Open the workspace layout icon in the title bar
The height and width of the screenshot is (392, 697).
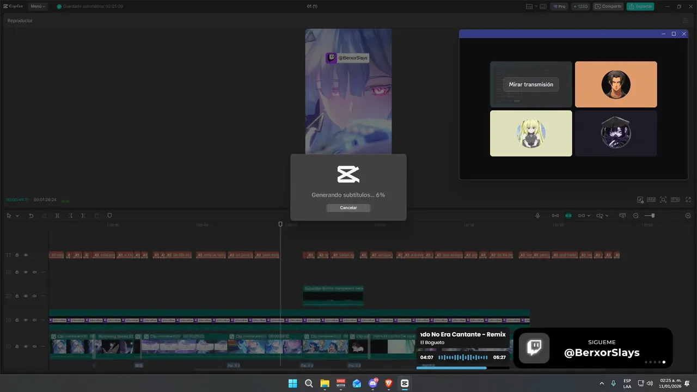pos(529,7)
